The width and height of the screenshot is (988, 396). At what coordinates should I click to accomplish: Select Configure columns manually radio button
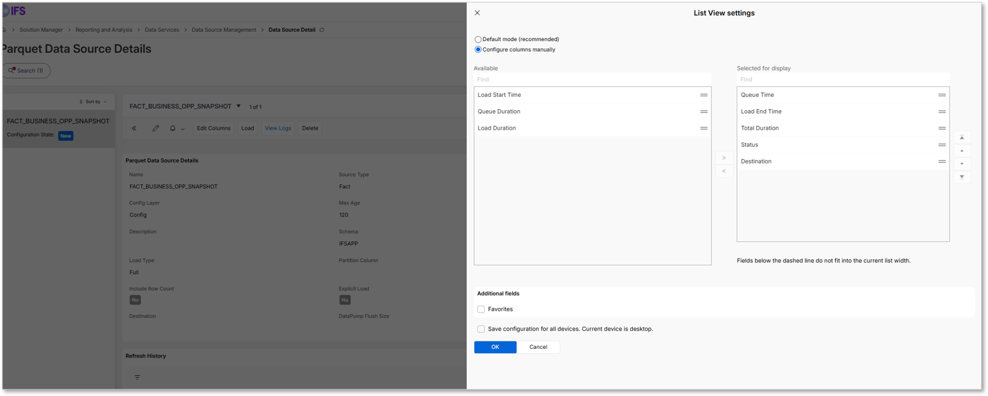click(x=478, y=50)
